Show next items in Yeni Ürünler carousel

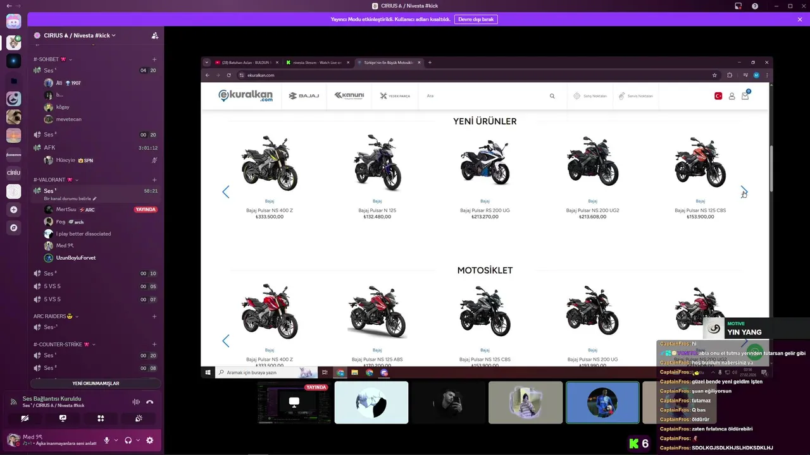pos(744,192)
